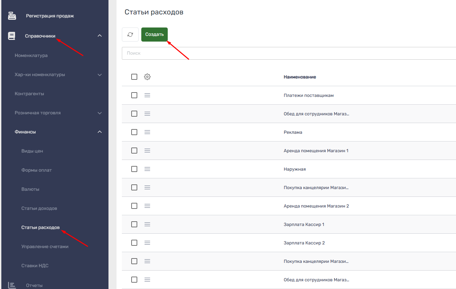Select the Аренда помещения Магазин 1 checkbox
This screenshot has width=456, height=289.
134,151
